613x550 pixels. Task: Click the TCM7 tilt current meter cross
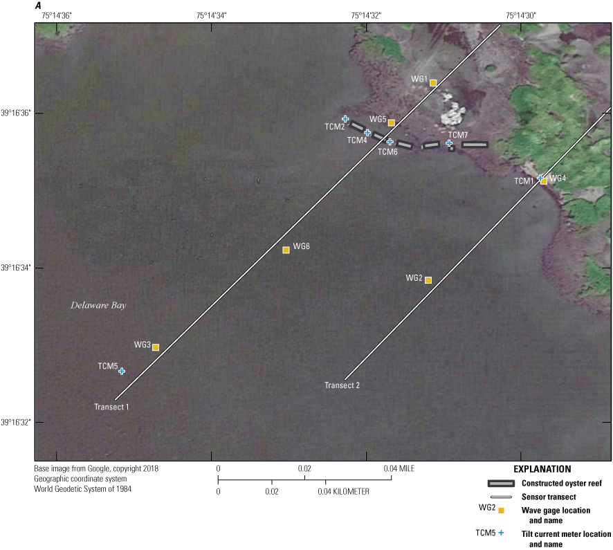[449, 143]
